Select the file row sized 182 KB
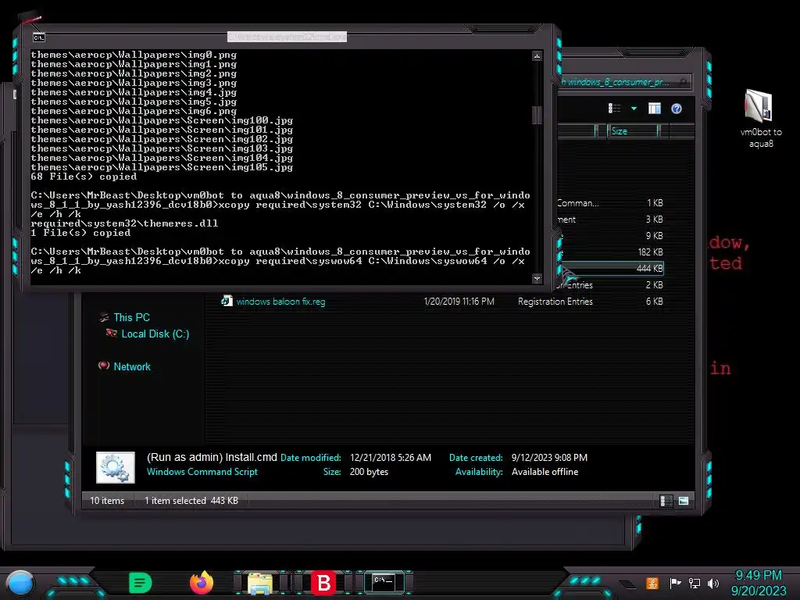 point(612,252)
